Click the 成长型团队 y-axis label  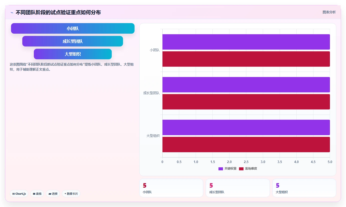tap(151, 93)
